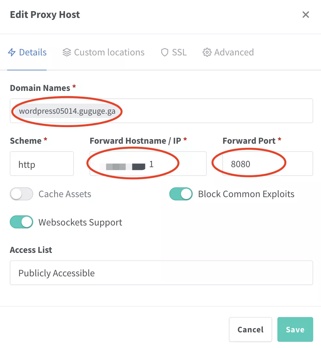Screen dimensions: 321x348
Task: Click the Advanced gear icon
Action: click(x=207, y=52)
